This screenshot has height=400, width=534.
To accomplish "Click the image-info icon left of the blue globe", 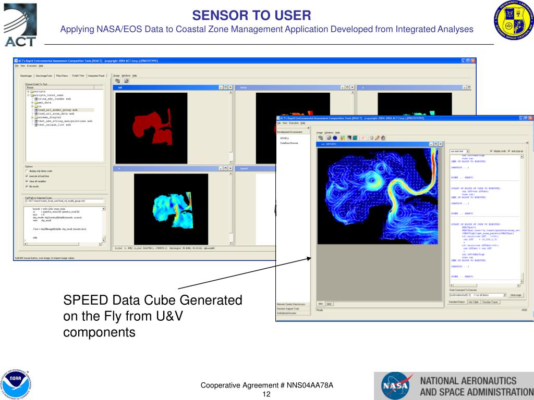I will (329, 137).
